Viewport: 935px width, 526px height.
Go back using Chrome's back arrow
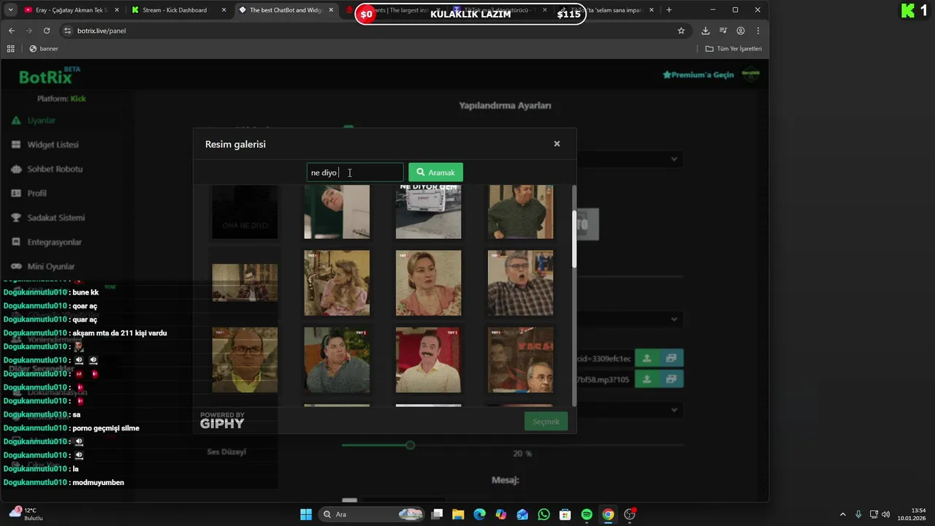tap(12, 31)
